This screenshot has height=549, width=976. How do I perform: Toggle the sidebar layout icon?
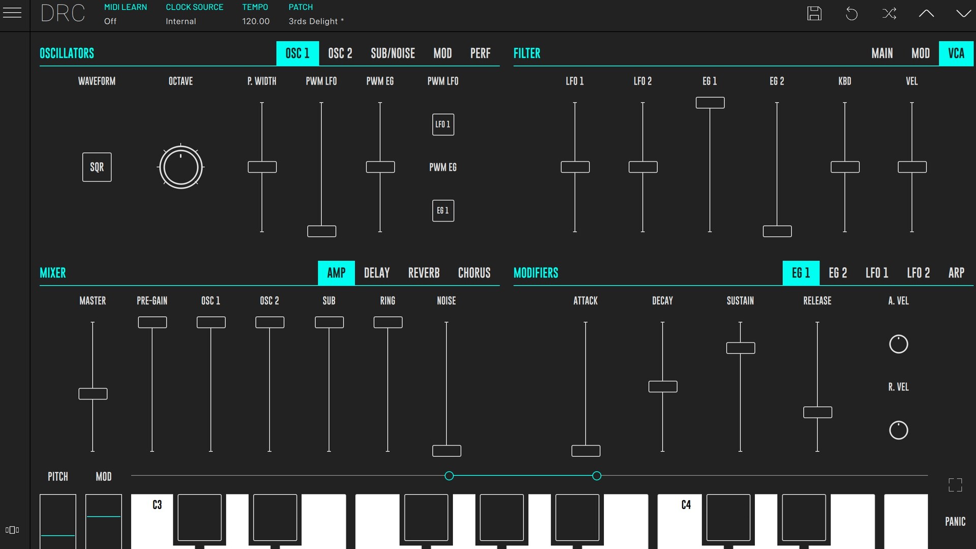click(x=12, y=530)
